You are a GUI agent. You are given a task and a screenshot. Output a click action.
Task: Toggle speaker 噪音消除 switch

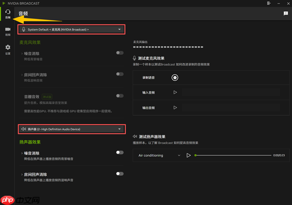(x=119, y=152)
